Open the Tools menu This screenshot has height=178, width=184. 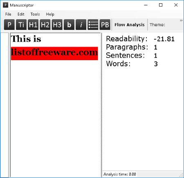35,14
